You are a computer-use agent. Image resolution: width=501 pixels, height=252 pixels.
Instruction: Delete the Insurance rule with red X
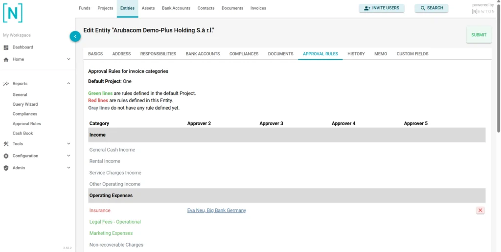coord(480,210)
